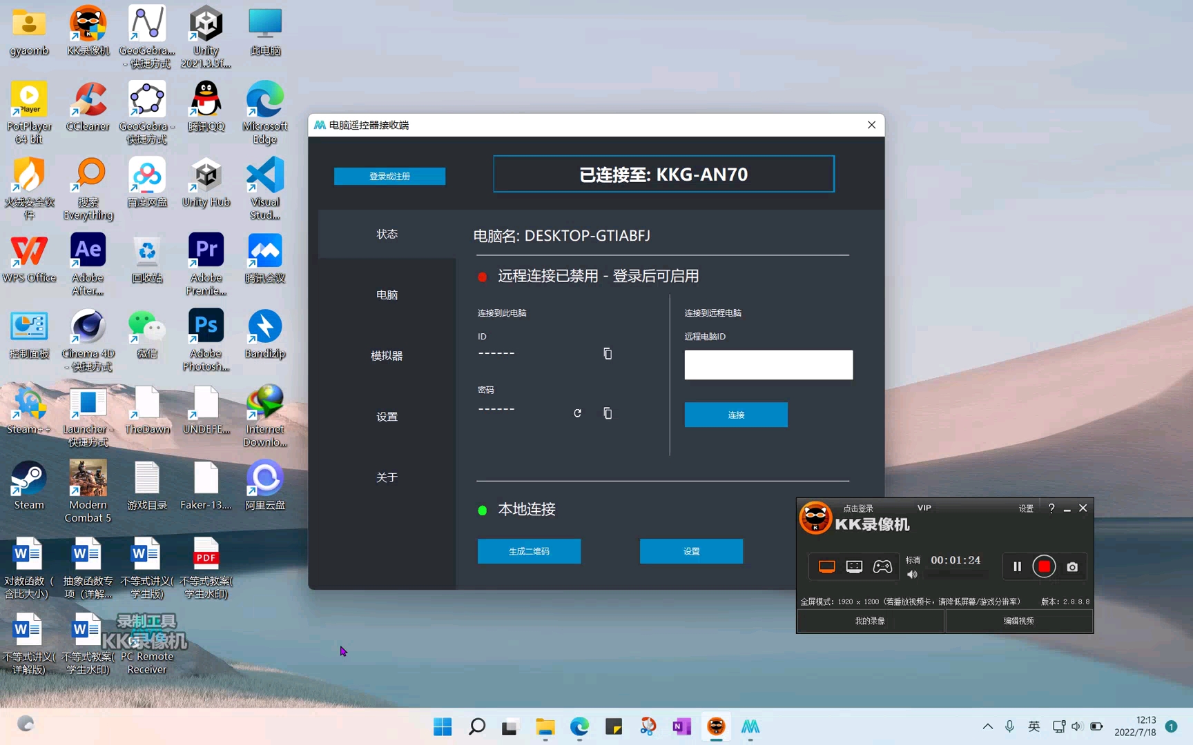Open taskbar search magnifier
The image size is (1193, 745).
click(x=476, y=726)
